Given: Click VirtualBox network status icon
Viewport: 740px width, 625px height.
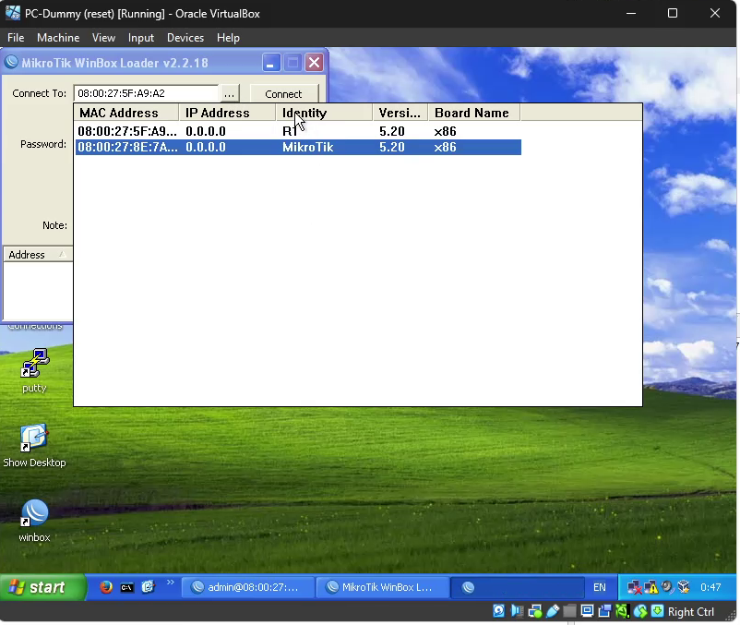Looking at the screenshot, I should [535, 611].
